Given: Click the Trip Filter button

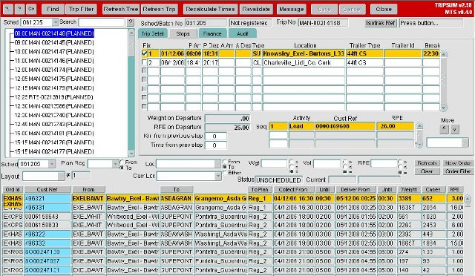Looking at the screenshot, I should [81, 9].
